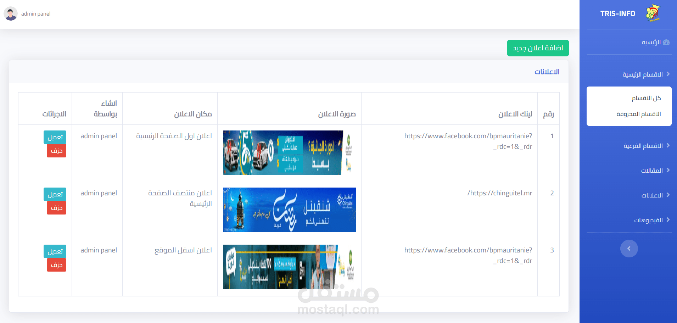Click the https://chinguitel.mr link text
Screen dimensions: 677x323
pos(500,193)
